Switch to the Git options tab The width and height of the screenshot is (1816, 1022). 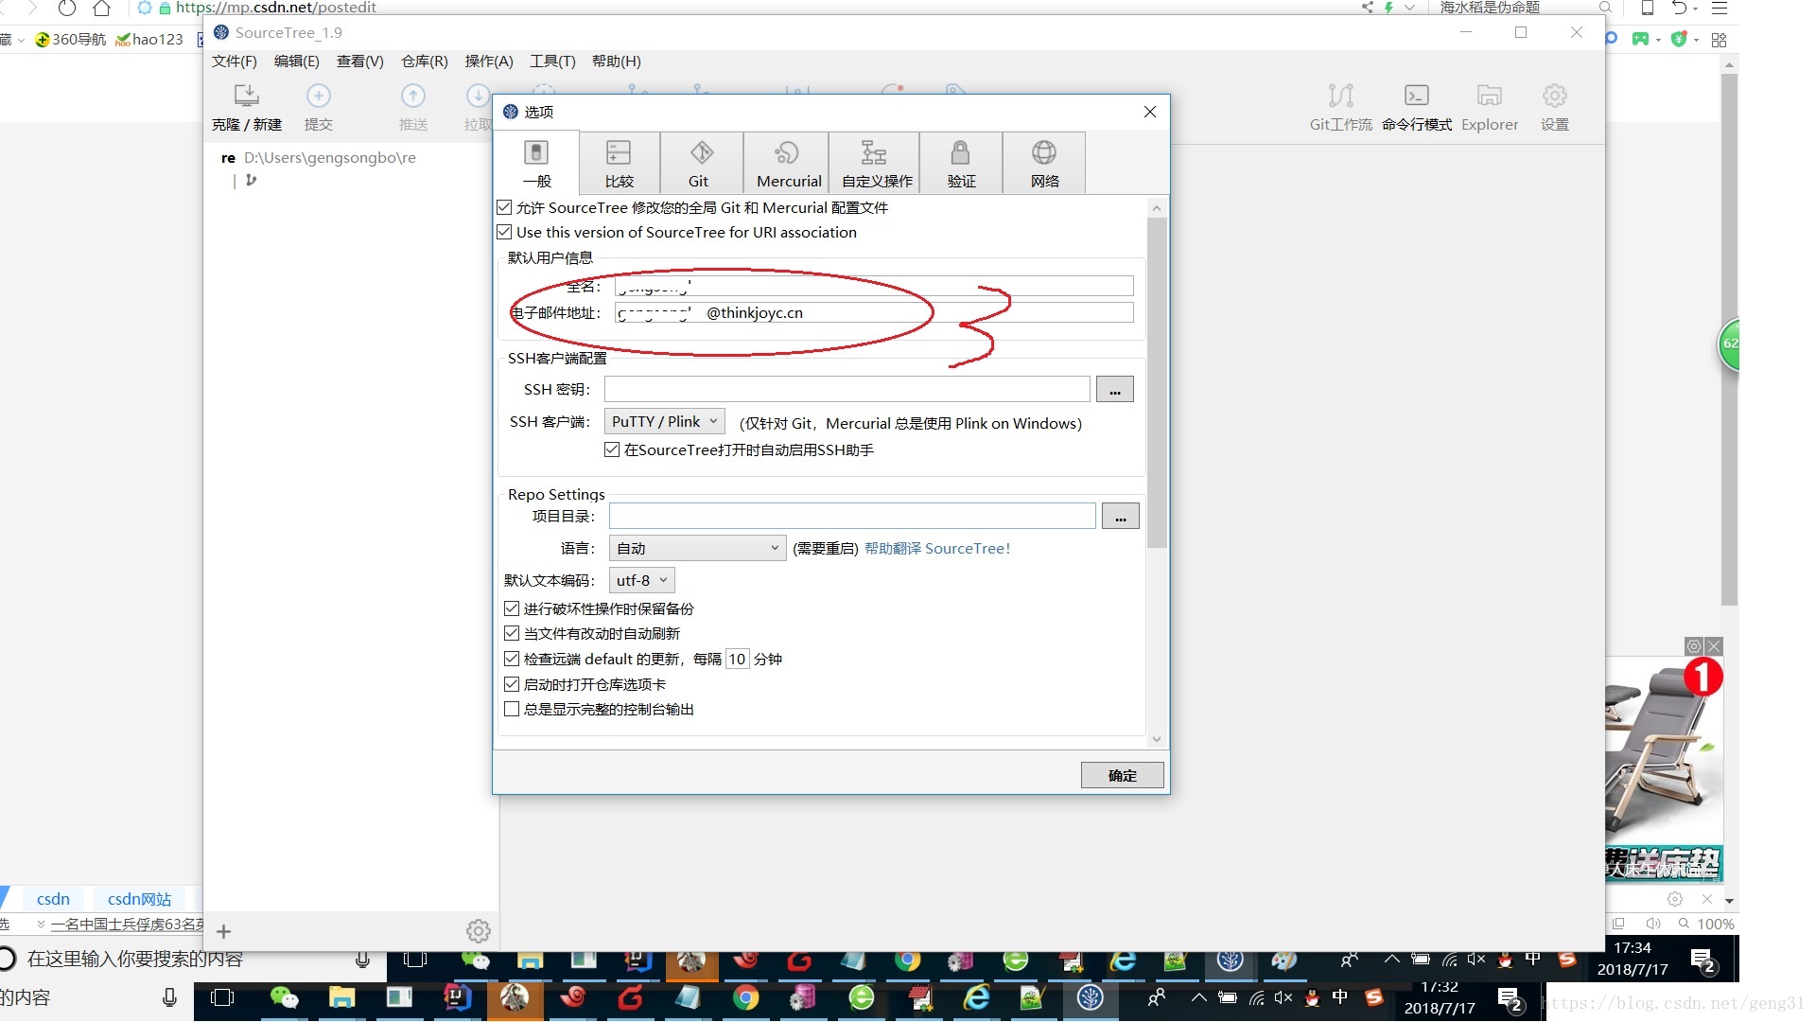(700, 163)
